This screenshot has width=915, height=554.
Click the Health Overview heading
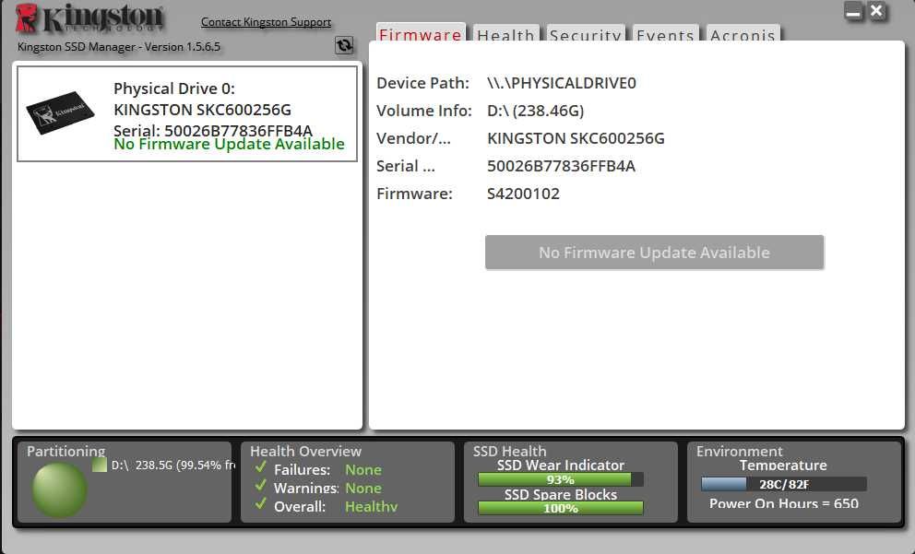[x=306, y=451]
